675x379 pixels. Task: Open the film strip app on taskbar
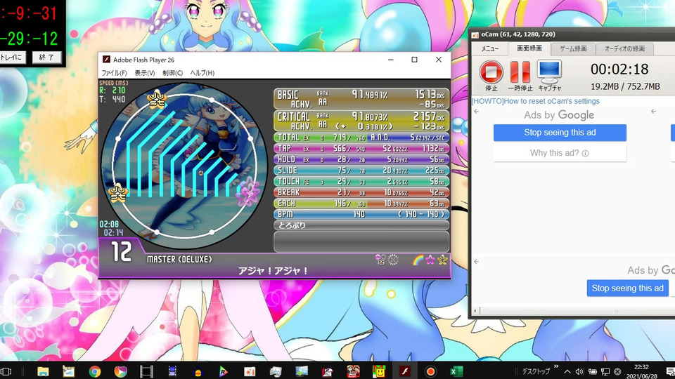[x=146, y=371]
